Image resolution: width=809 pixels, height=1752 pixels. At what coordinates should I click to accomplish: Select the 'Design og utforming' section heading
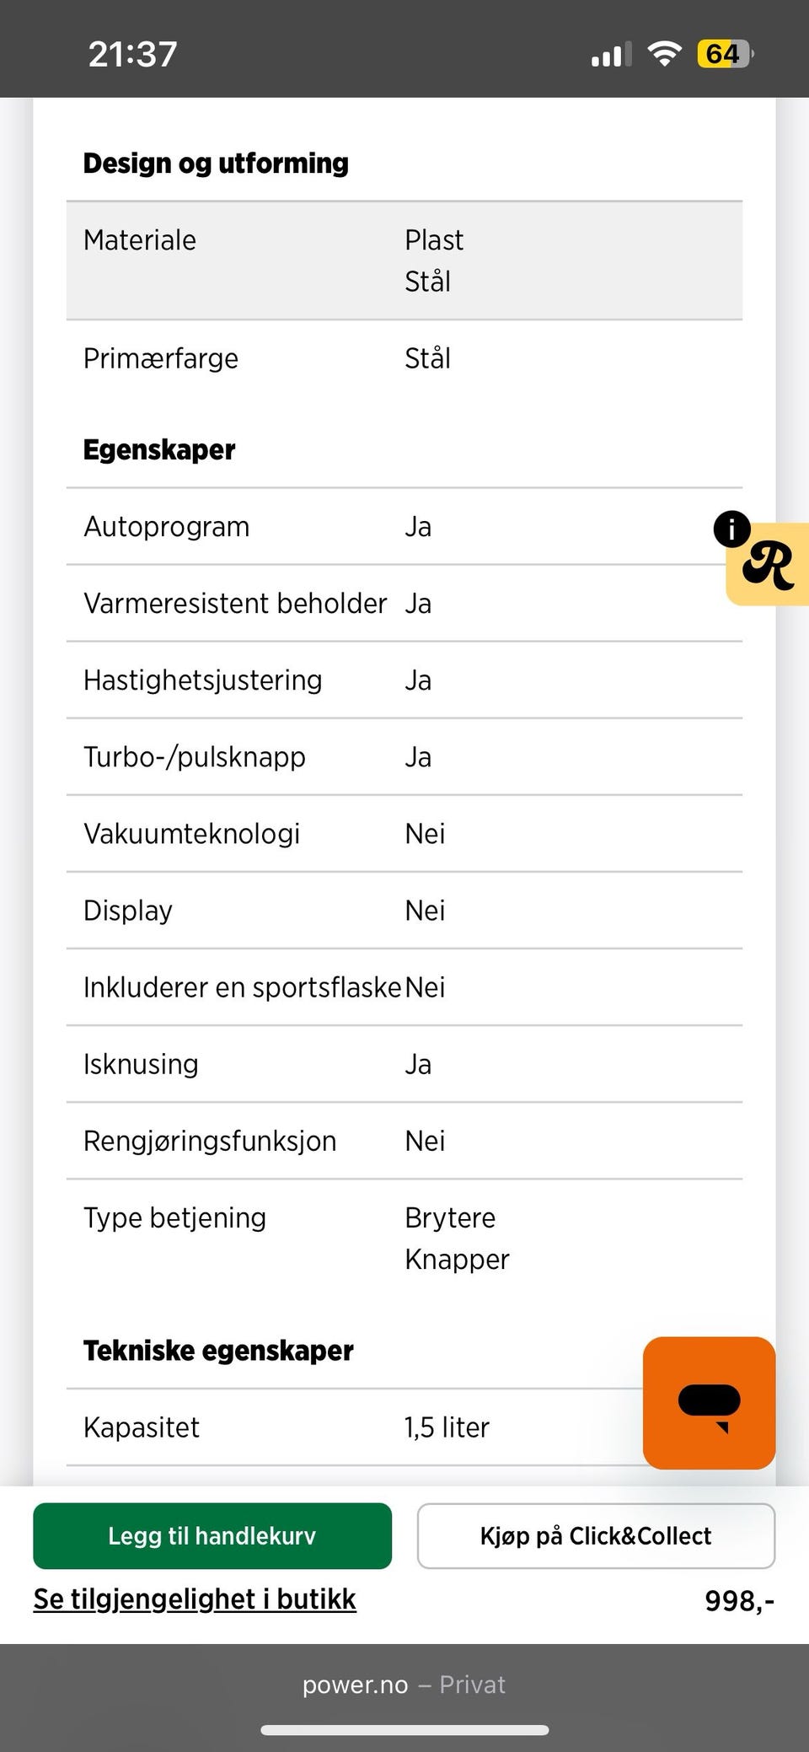pos(216,163)
